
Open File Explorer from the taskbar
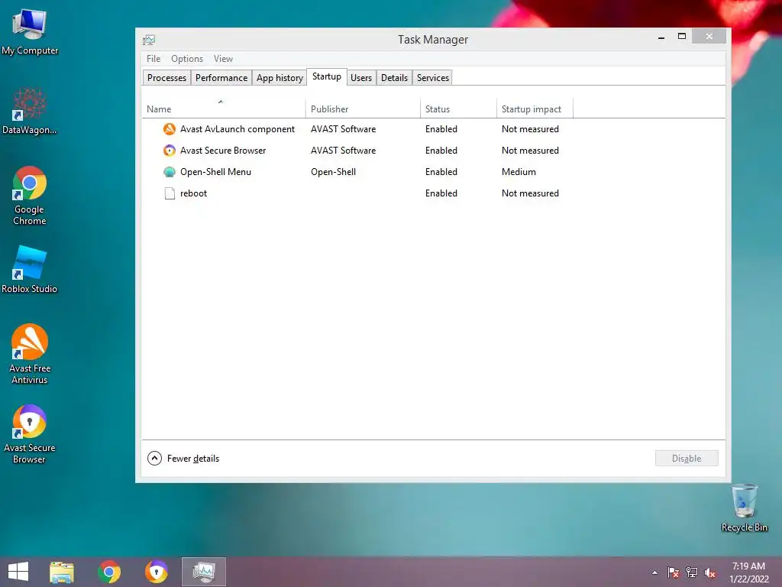pyautogui.click(x=62, y=572)
